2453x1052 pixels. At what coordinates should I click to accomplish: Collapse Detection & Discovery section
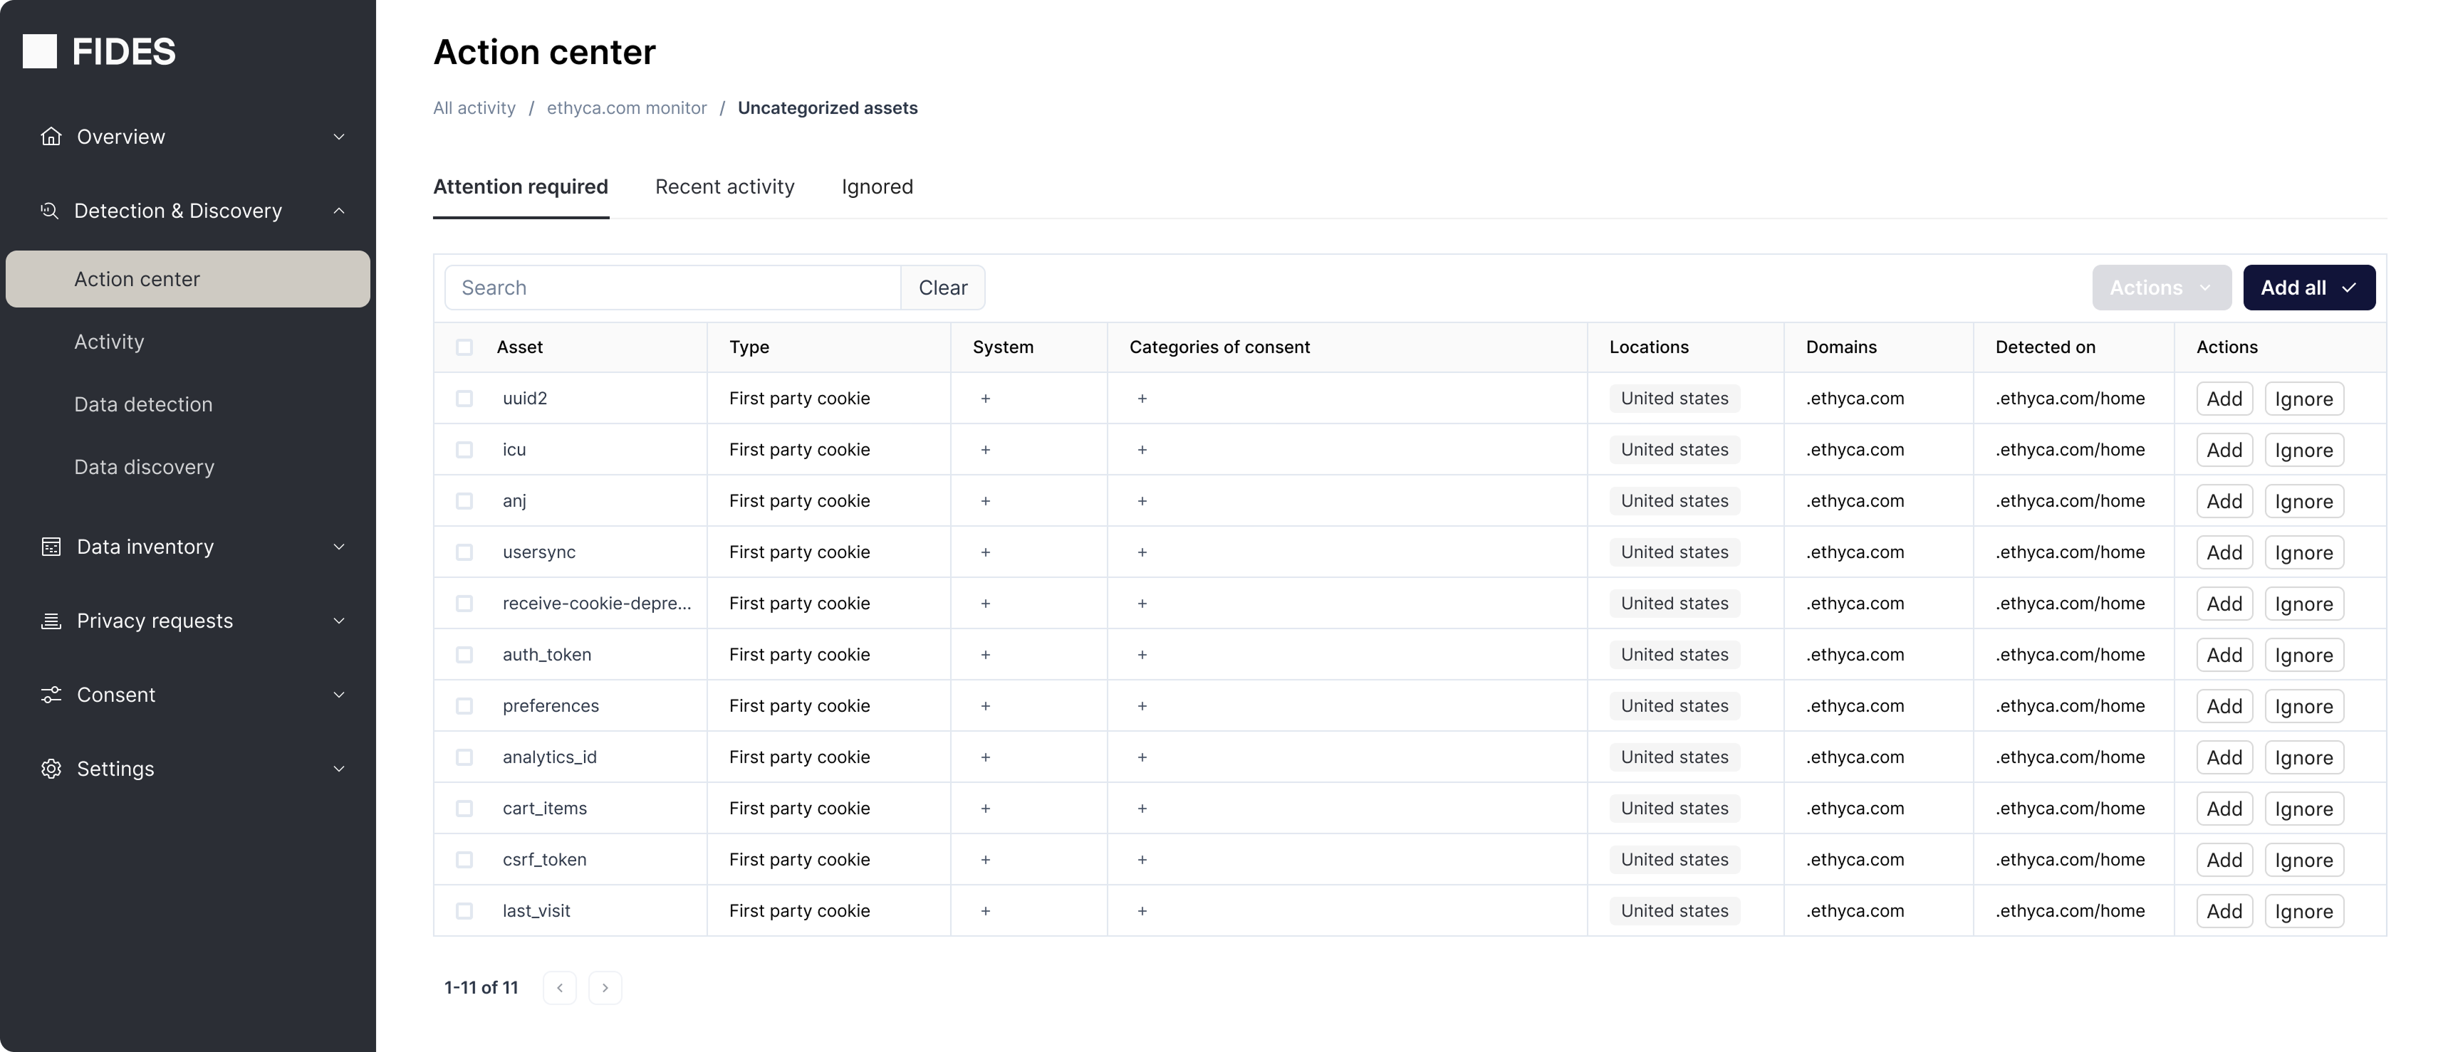(339, 211)
